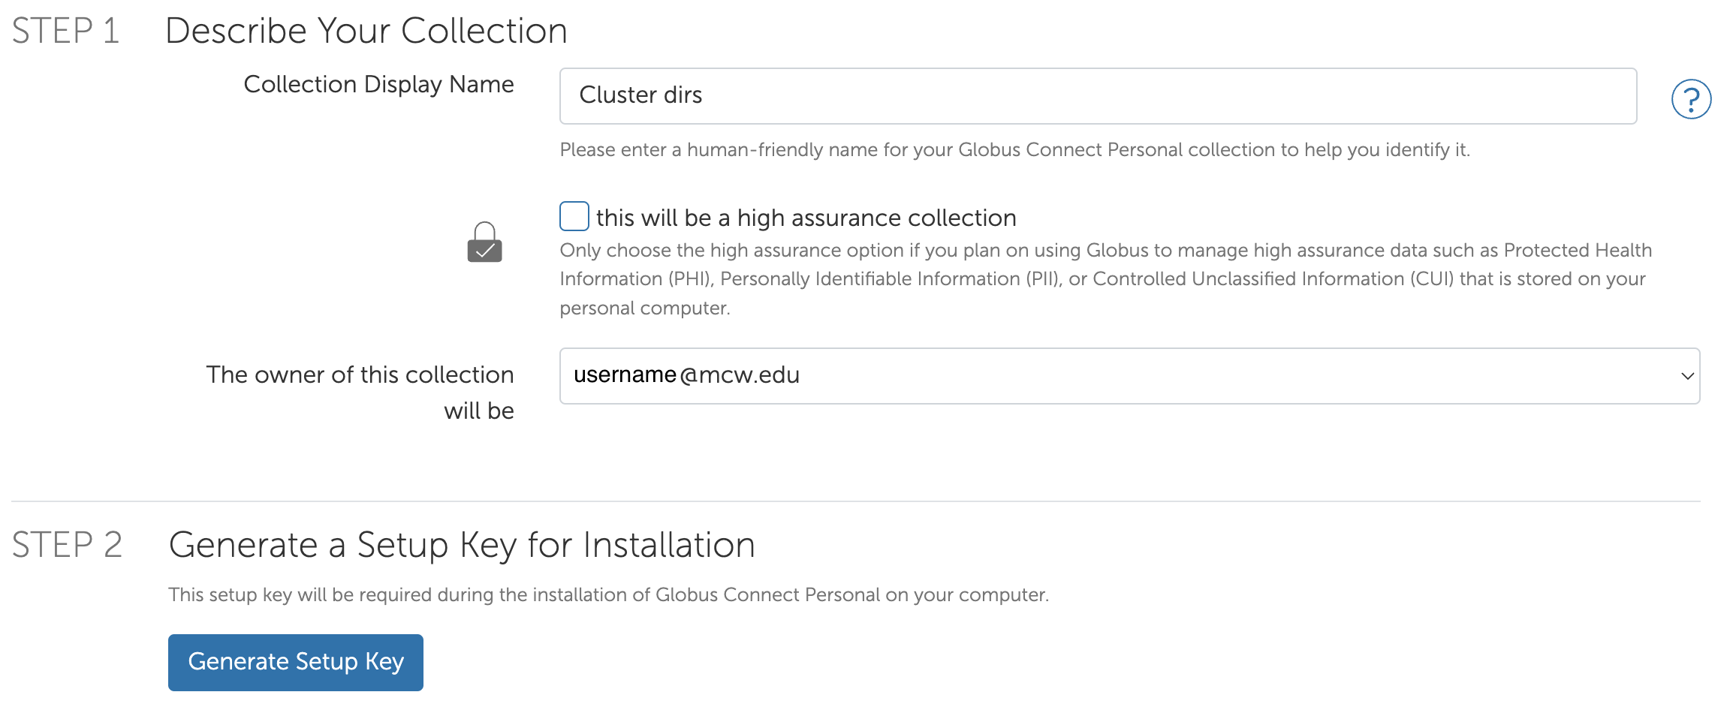Click the high assurance lock icon

484,242
